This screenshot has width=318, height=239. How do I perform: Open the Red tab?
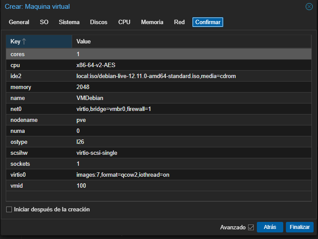click(179, 22)
